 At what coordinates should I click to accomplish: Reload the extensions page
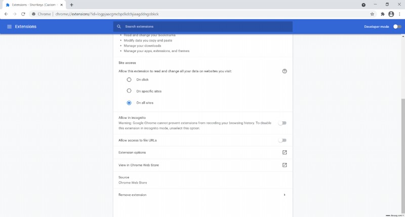pos(23,14)
